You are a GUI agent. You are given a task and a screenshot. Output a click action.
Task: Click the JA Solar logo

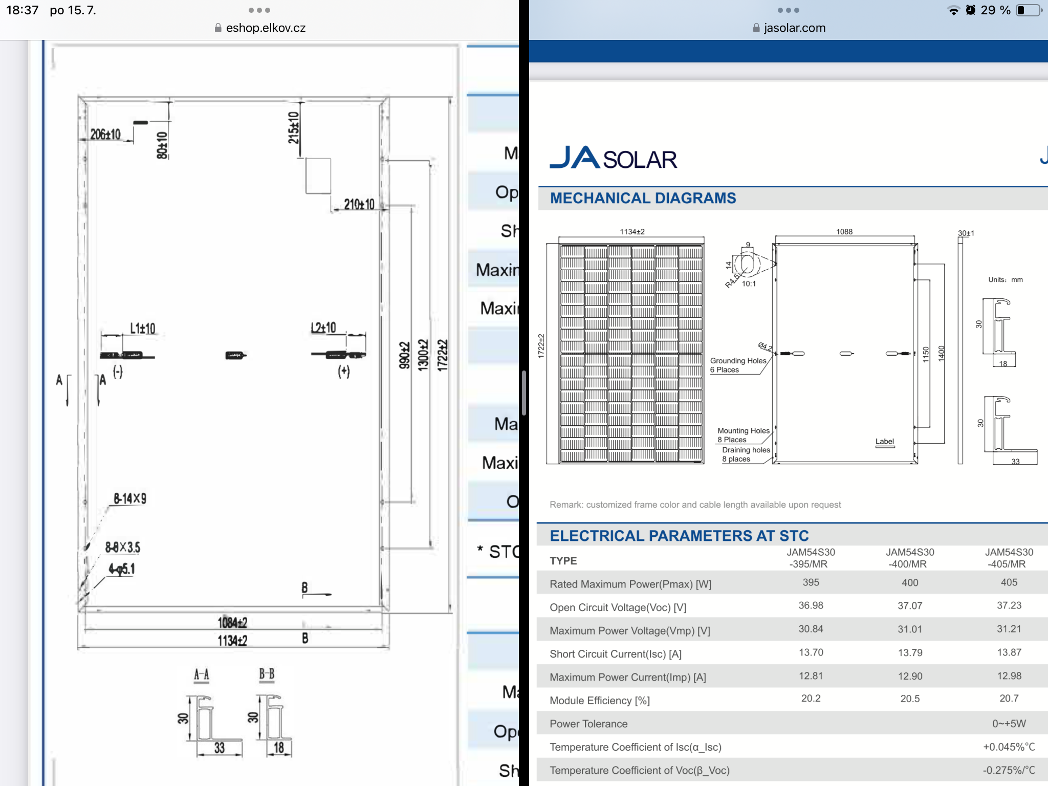pyautogui.click(x=613, y=158)
